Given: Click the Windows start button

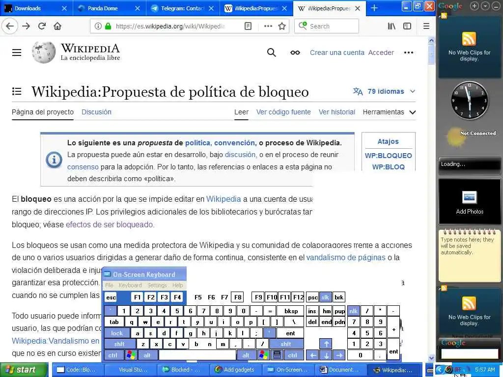Looking at the screenshot, I should (24, 370).
